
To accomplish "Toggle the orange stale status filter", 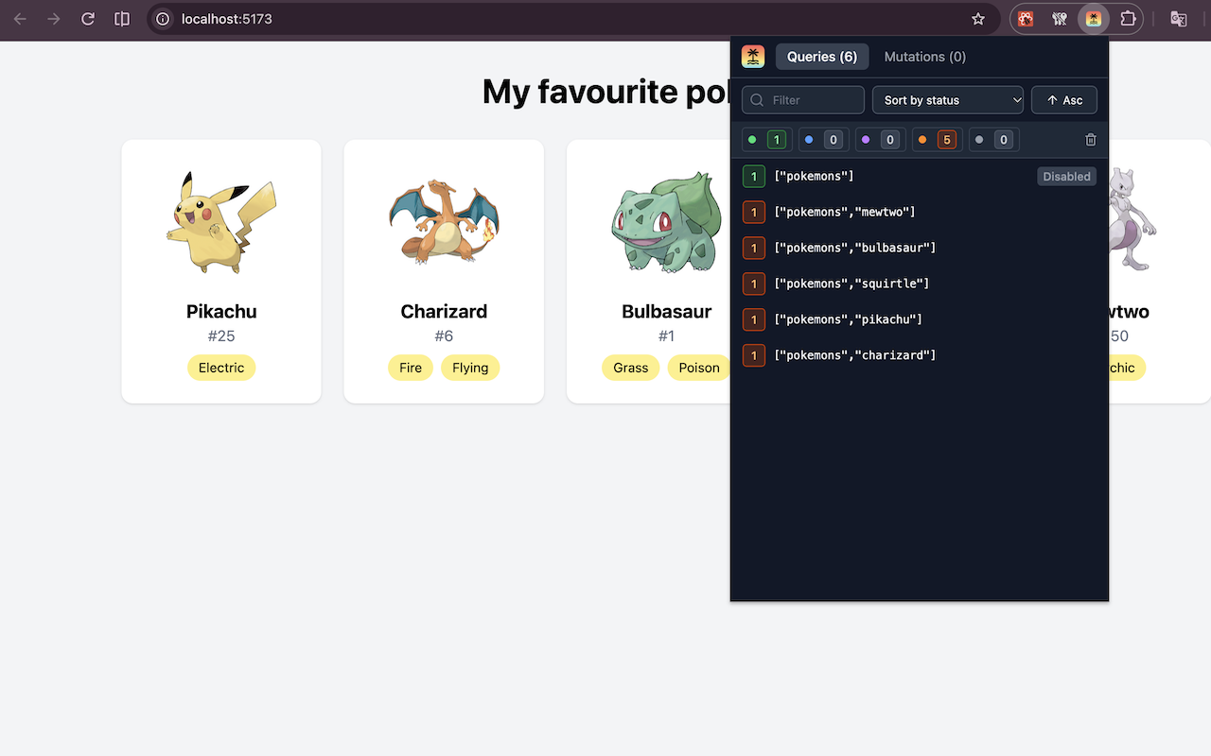I will coord(937,140).
